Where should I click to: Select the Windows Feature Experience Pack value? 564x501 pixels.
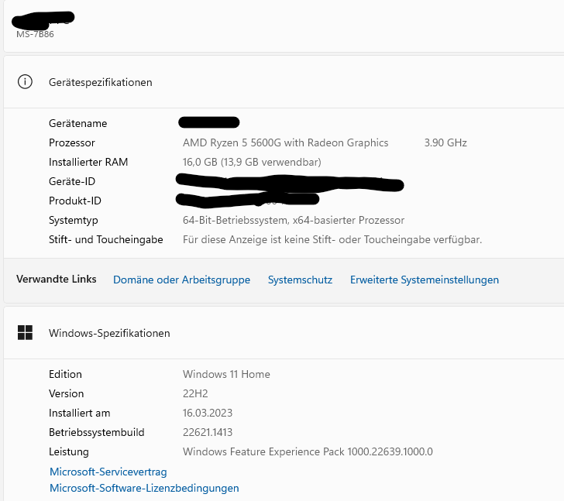pos(308,451)
